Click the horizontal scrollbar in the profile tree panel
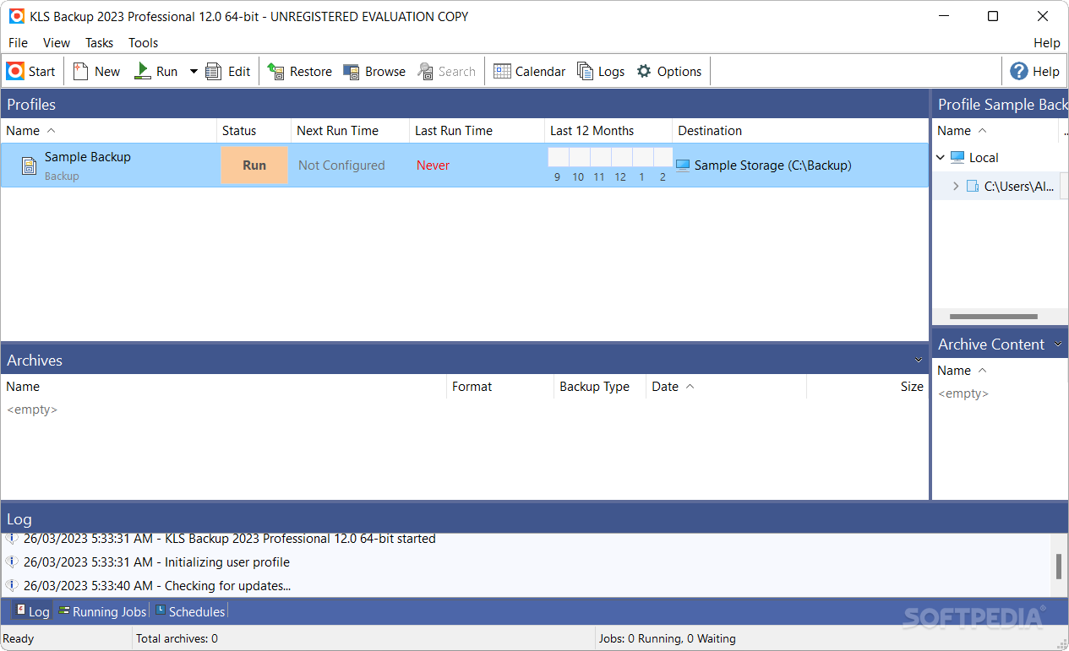This screenshot has height=651, width=1069. (994, 317)
